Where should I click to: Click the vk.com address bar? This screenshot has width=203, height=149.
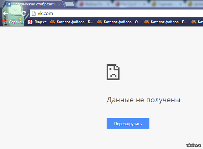point(115,14)
